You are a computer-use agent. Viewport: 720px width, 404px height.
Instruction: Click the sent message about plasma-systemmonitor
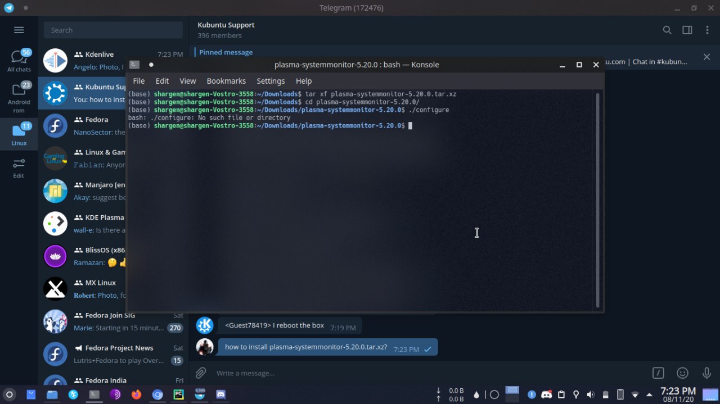coord(328,347)
